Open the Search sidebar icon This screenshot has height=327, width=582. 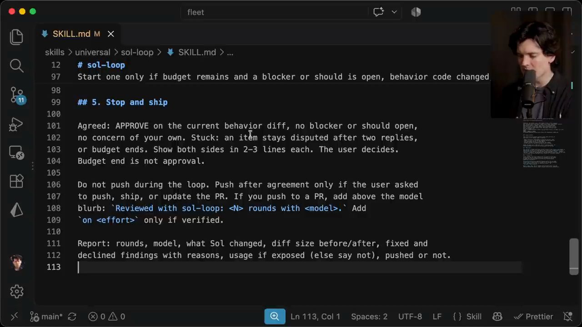pyautogui.click(x=16, y=66)
